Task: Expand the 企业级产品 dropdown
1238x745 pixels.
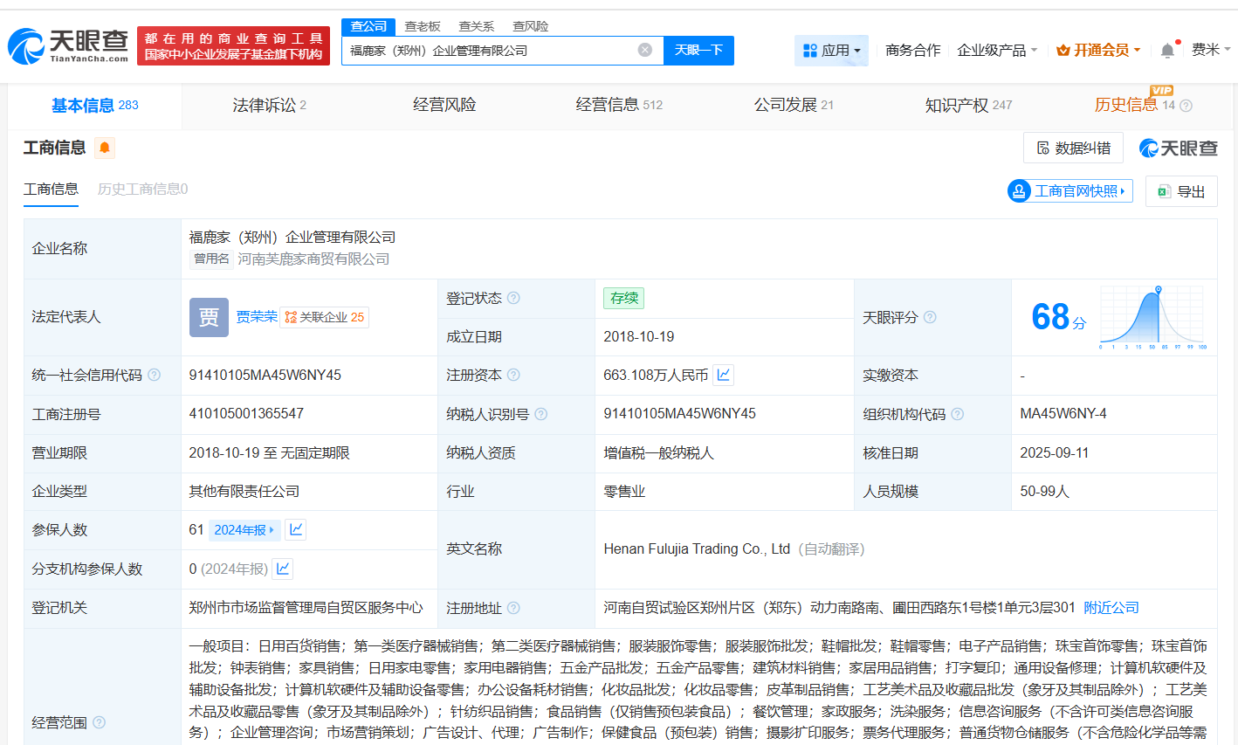Action: click(996, 50)
